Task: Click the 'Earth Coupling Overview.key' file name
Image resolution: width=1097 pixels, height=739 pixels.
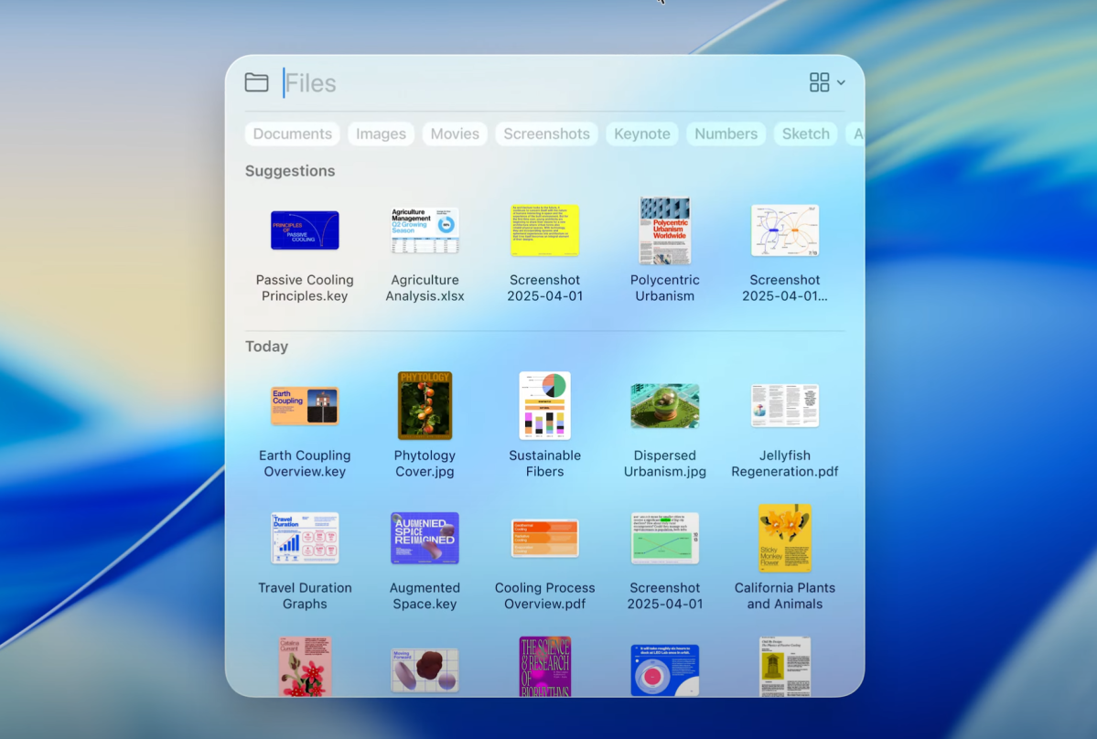Action: 305,464
